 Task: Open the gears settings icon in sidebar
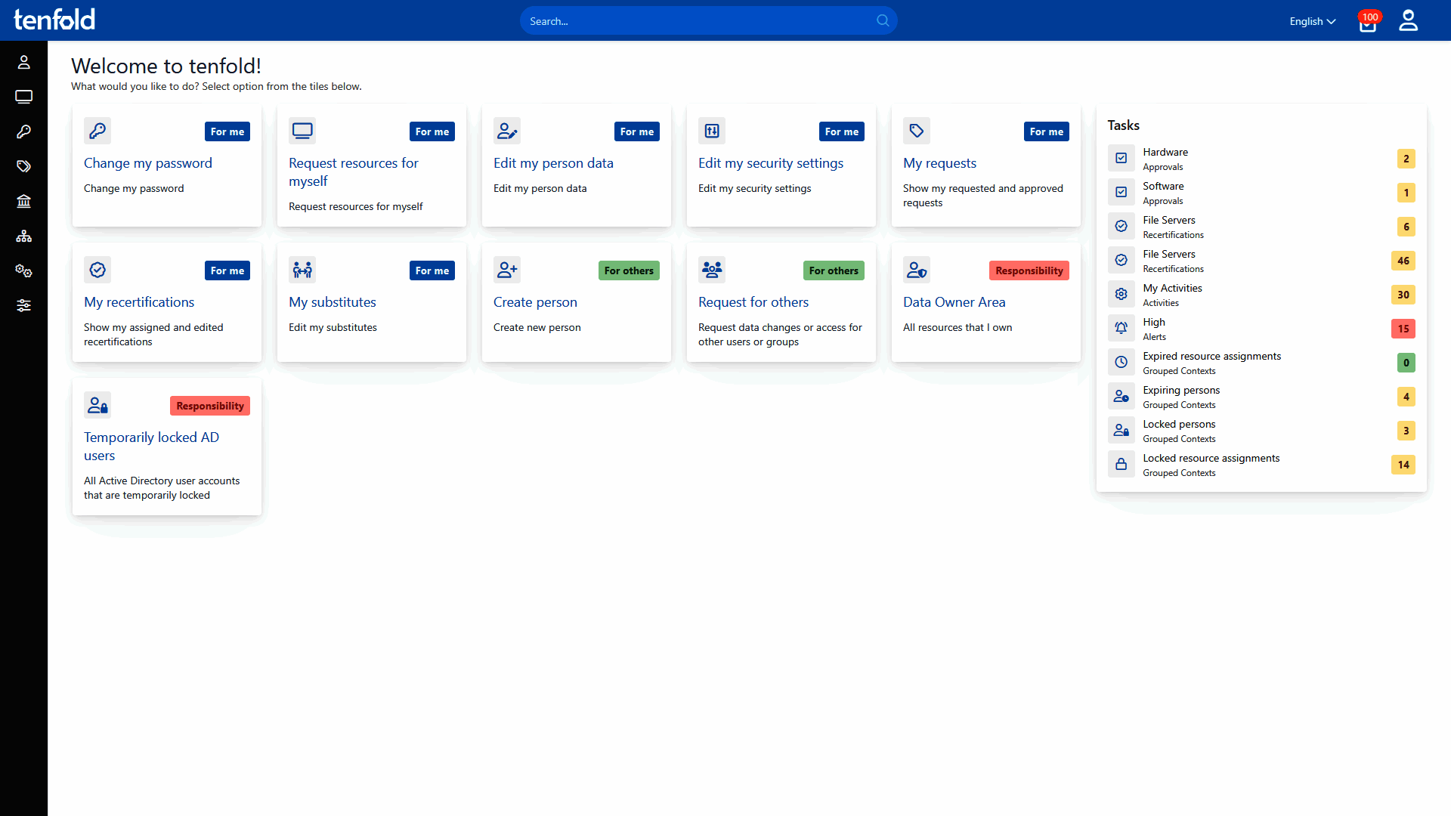point(23,270)
